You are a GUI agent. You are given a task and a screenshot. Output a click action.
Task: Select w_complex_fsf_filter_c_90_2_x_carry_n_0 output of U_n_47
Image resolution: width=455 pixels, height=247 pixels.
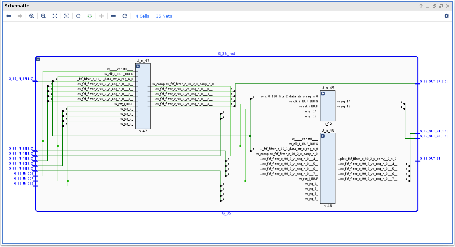click(x=183, y=84)
